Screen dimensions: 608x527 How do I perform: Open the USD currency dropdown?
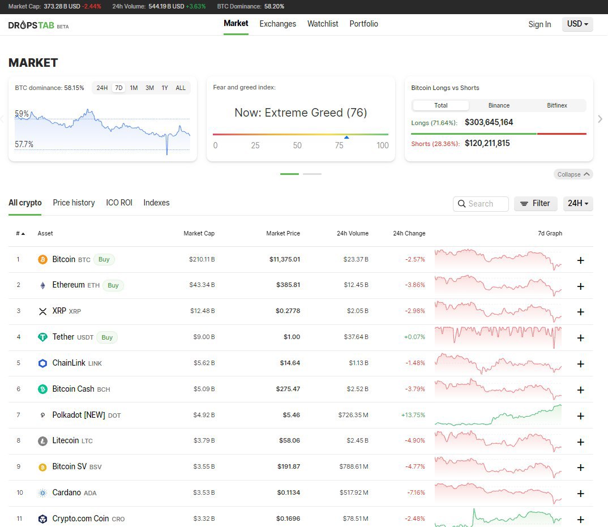[577, 24]
